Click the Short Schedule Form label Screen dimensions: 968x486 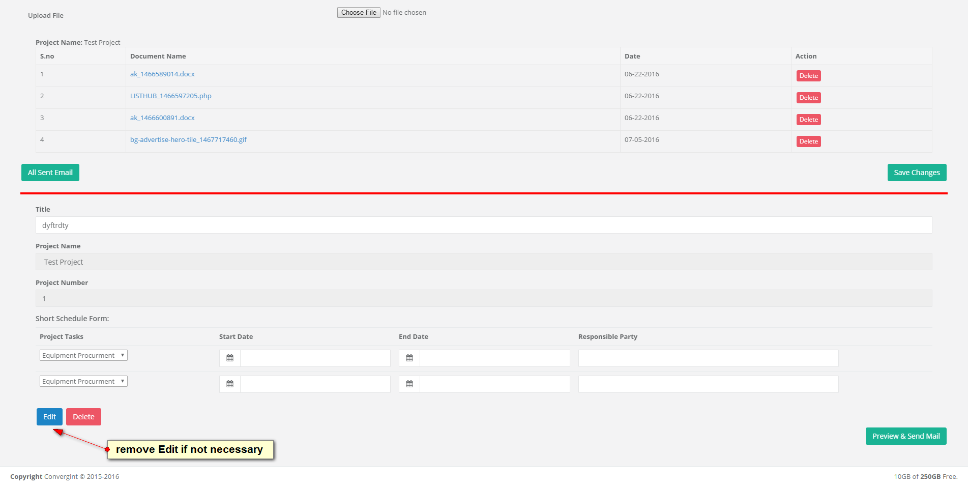click(72, 319)
